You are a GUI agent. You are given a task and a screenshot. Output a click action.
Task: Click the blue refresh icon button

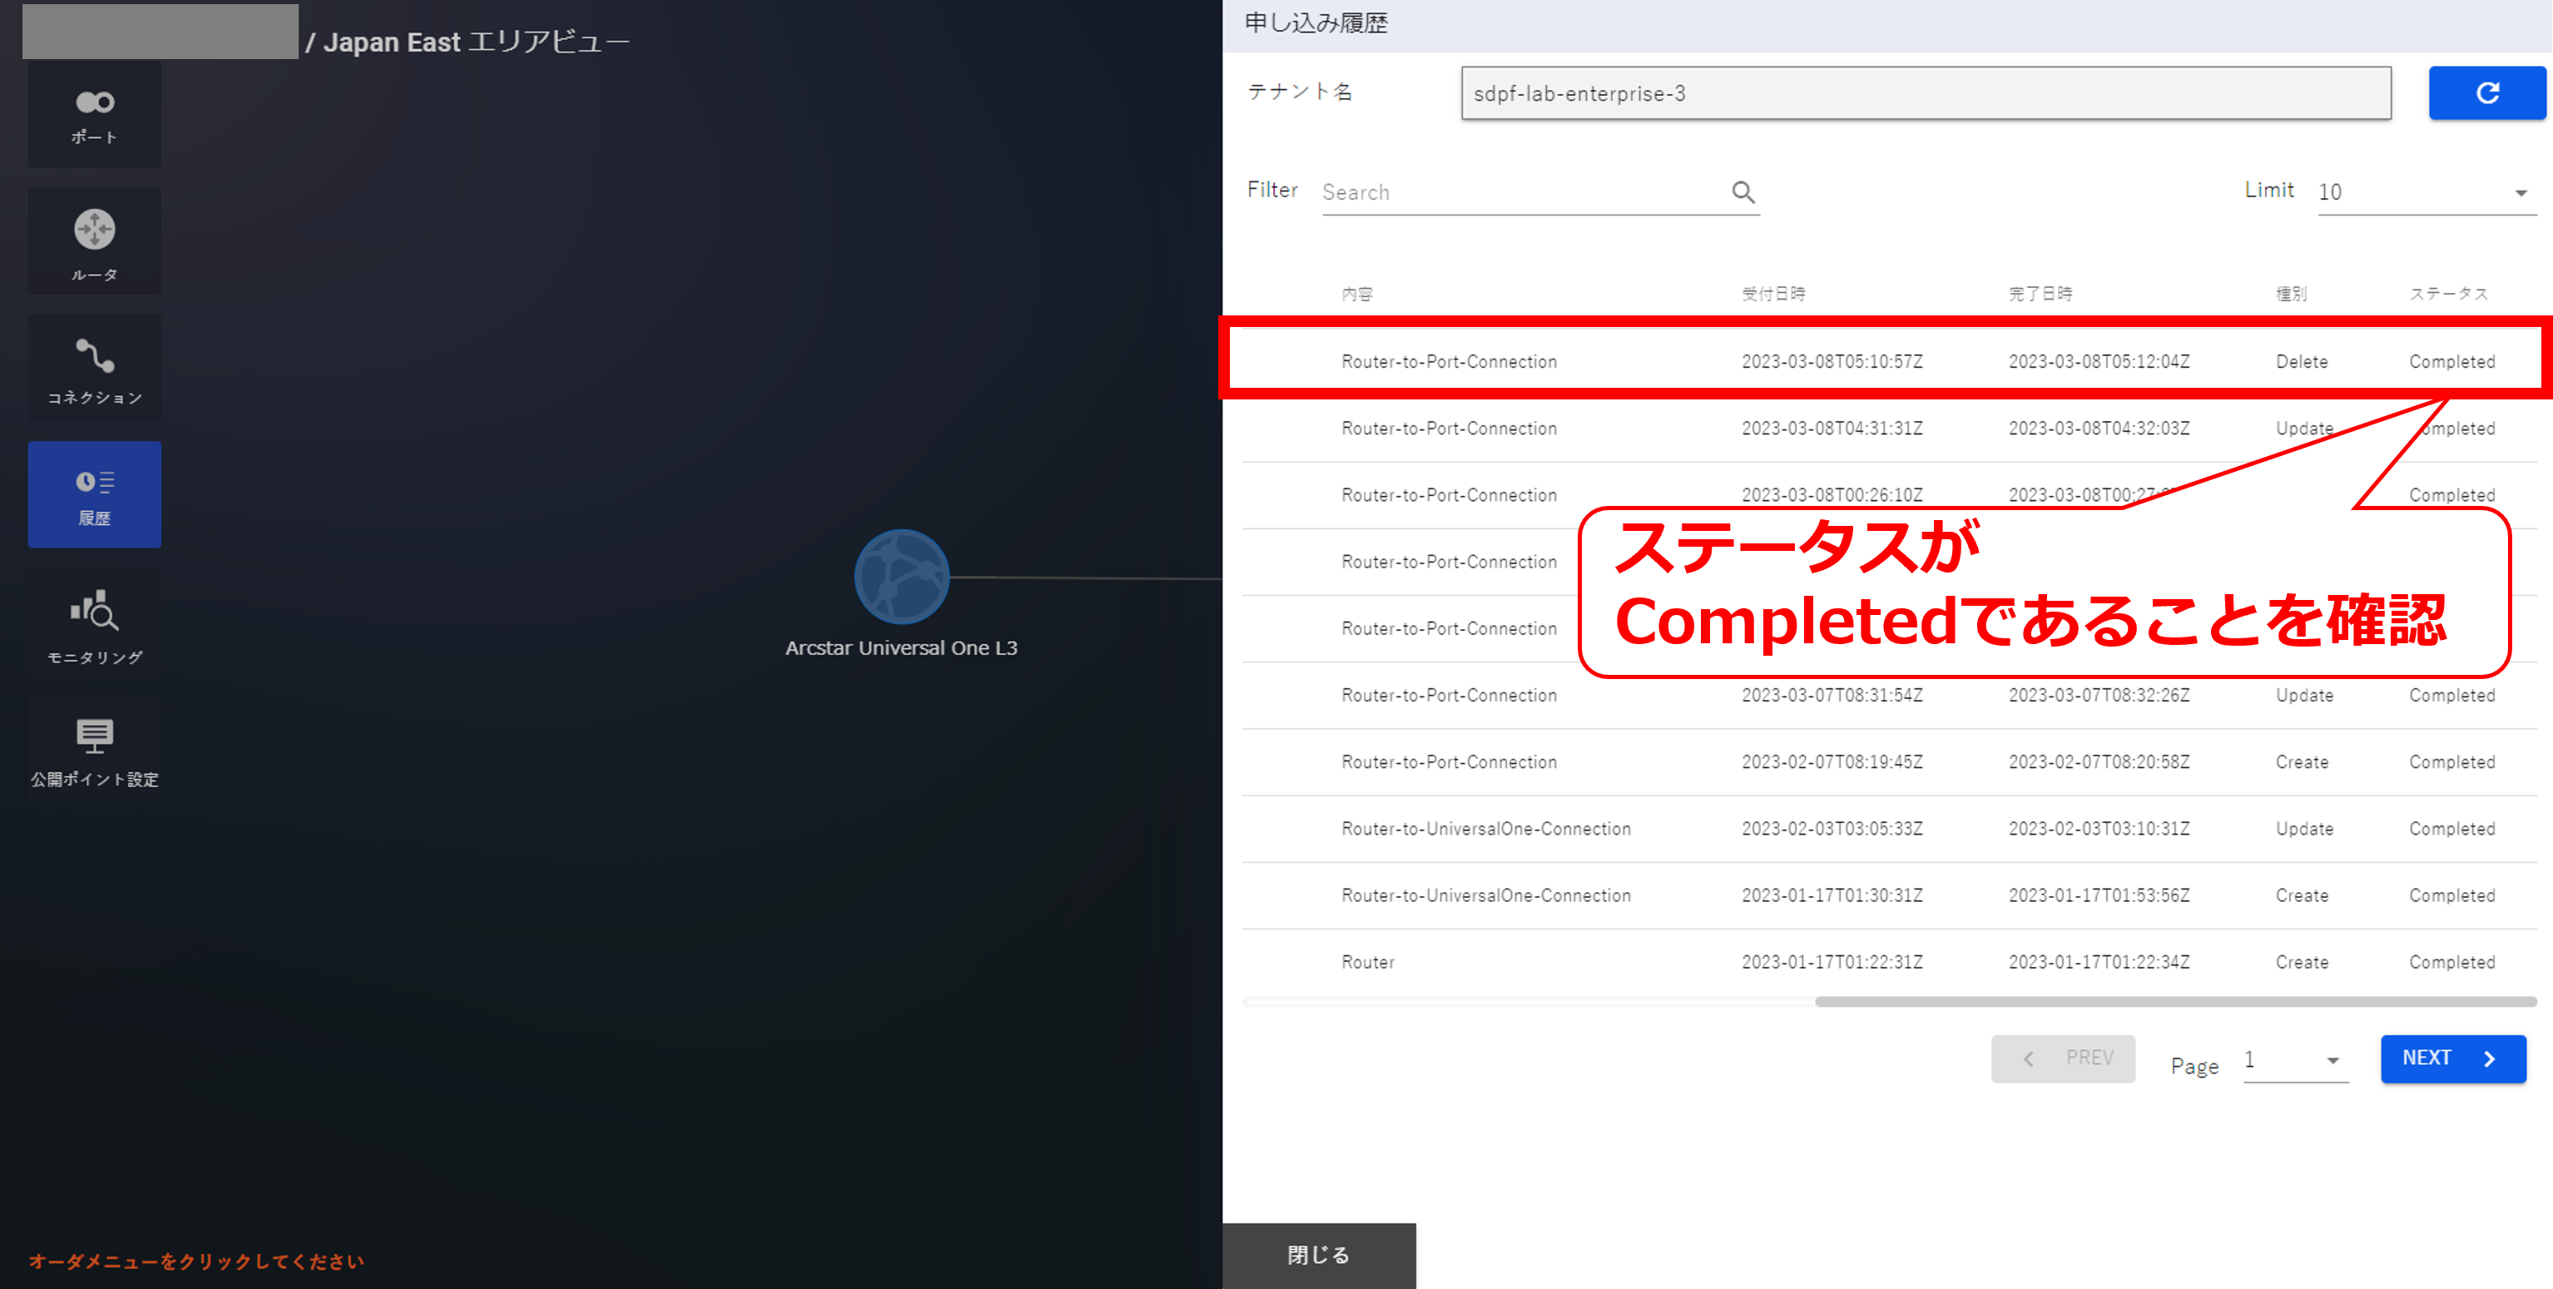2486,93
